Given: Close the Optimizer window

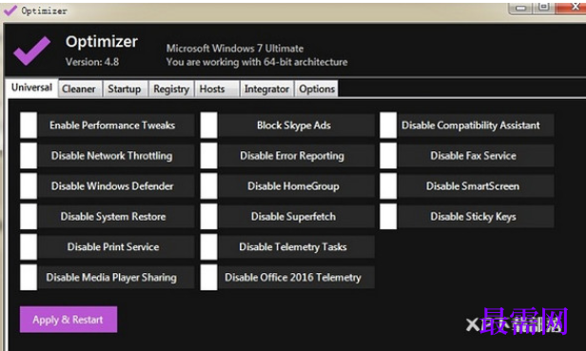Looking at the screenshot, I should [x=571, y=8].
